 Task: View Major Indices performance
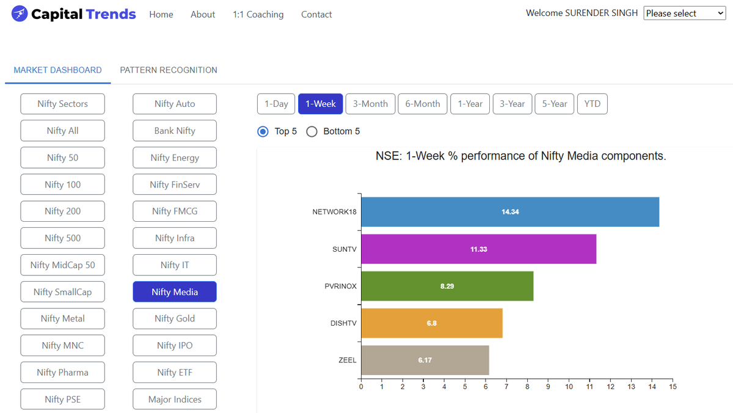click(x=174, y=399)
